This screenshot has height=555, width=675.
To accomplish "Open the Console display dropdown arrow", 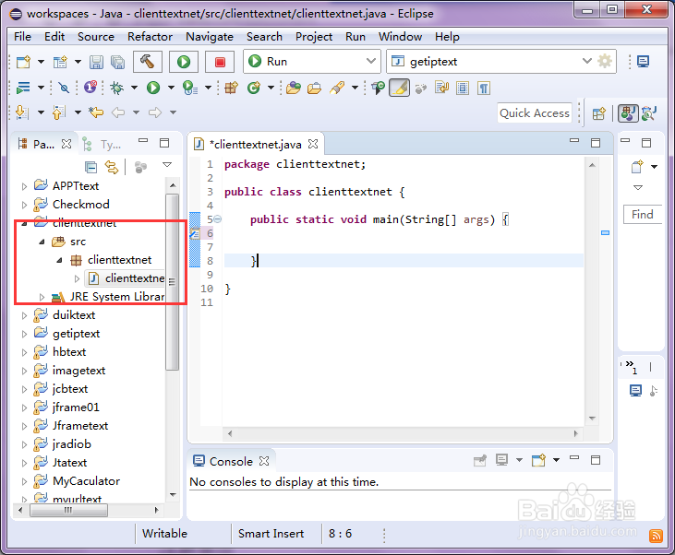I will 519,460.
